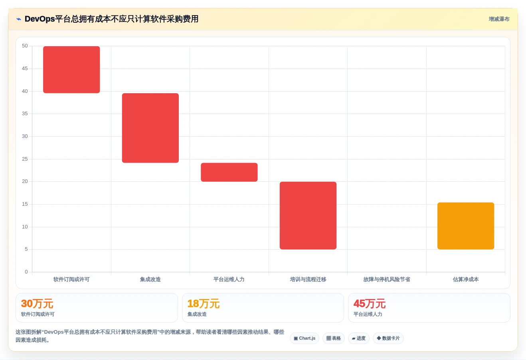526x360 pixels.
Task: Select the 数据卡片 tag chip
Action: (388, 338)
